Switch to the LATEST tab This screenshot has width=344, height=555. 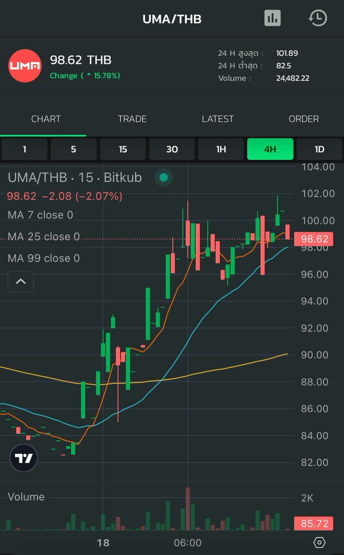[217, 119]
